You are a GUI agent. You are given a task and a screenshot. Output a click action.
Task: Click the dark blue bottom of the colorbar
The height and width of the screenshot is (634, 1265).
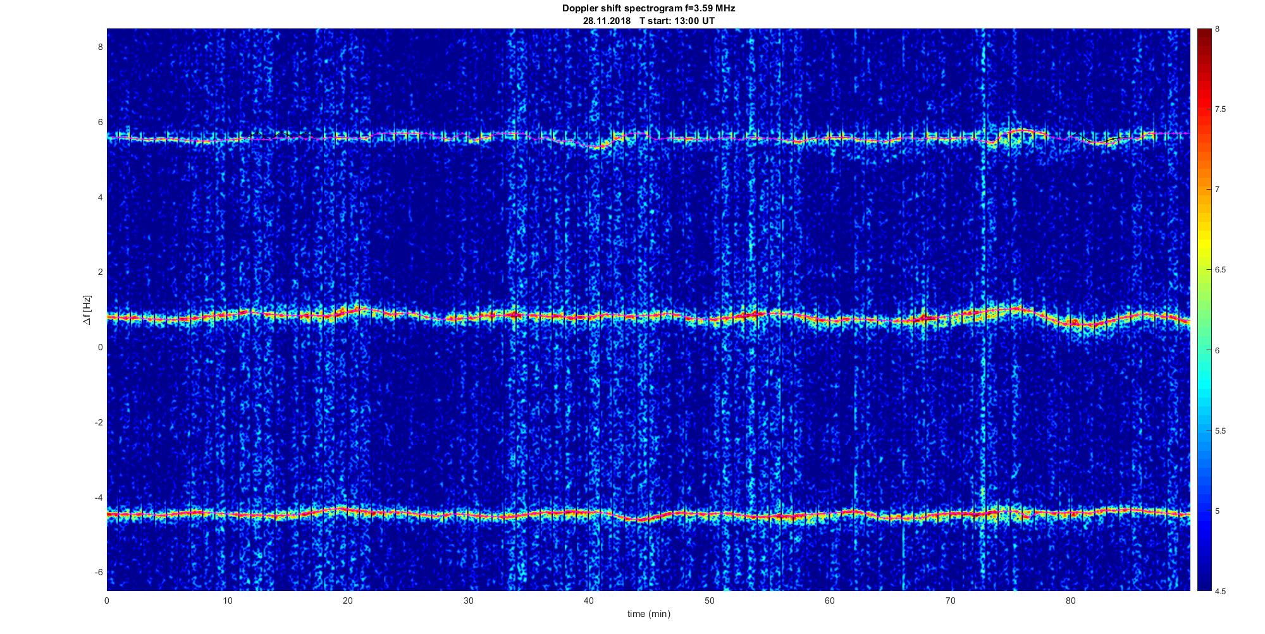click(1204, 585)
